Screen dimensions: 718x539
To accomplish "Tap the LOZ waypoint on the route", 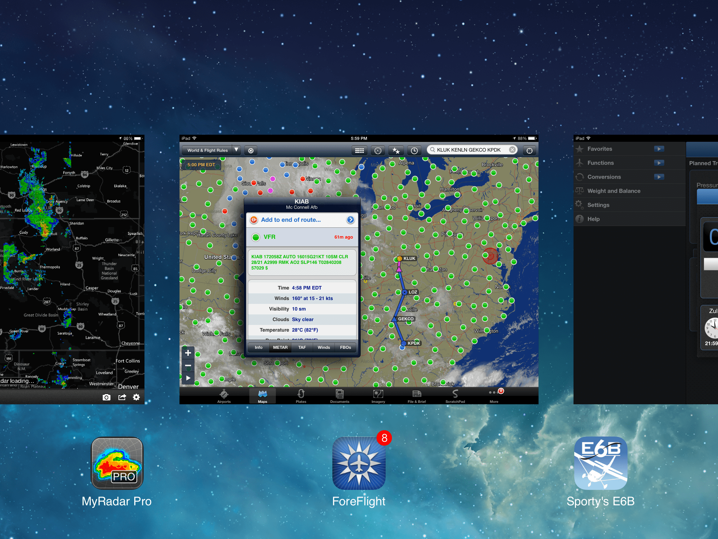I will pyautogui.click(x=405, y=292).
